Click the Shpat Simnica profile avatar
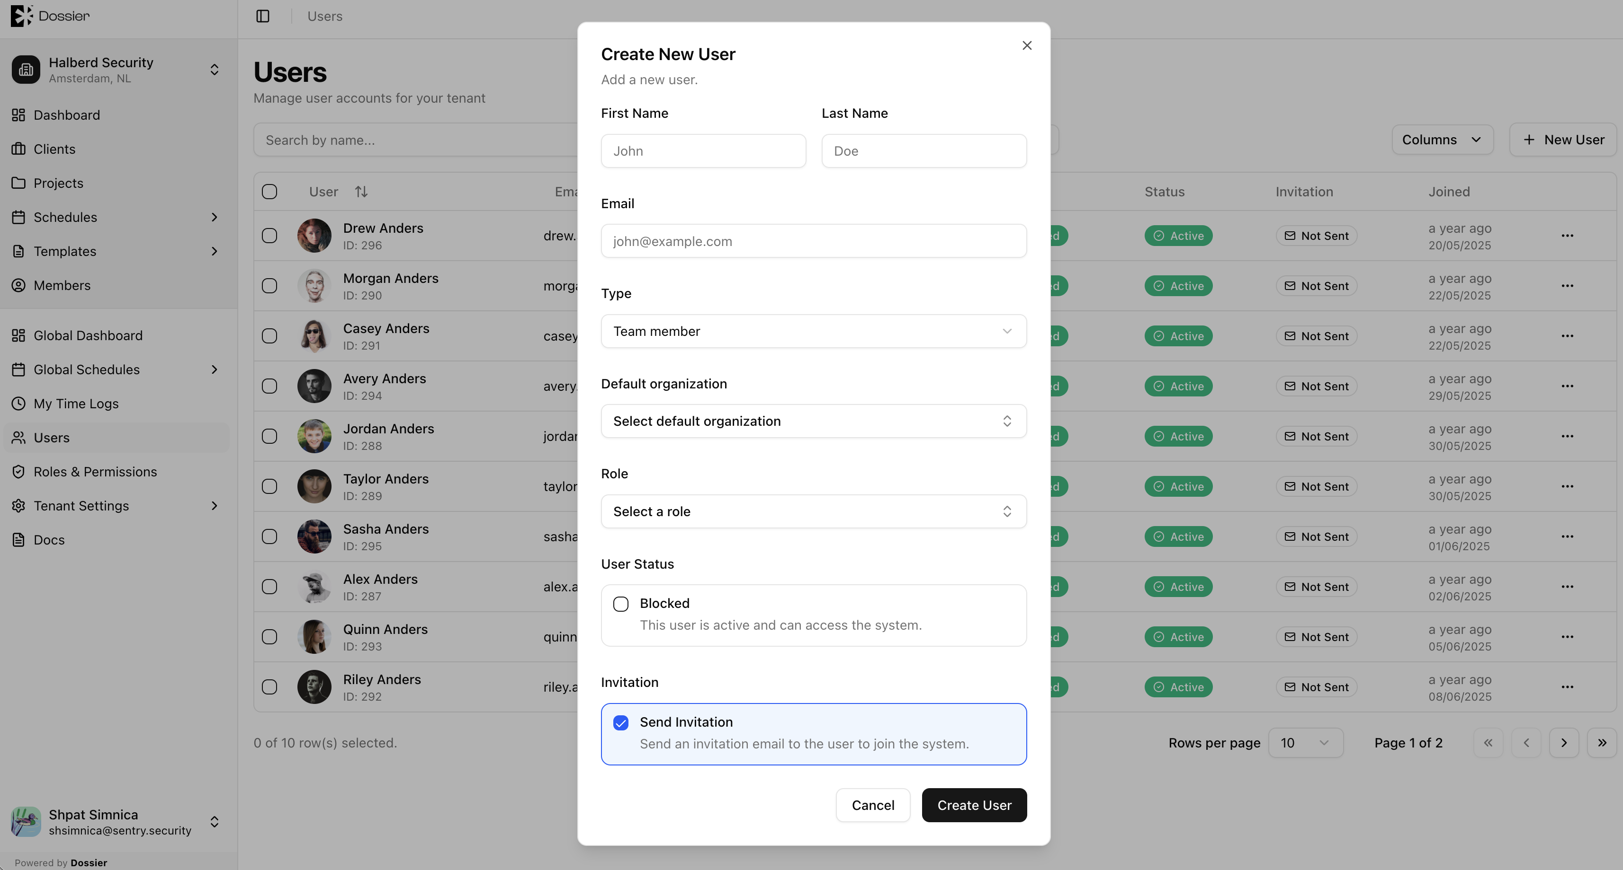 26,822
